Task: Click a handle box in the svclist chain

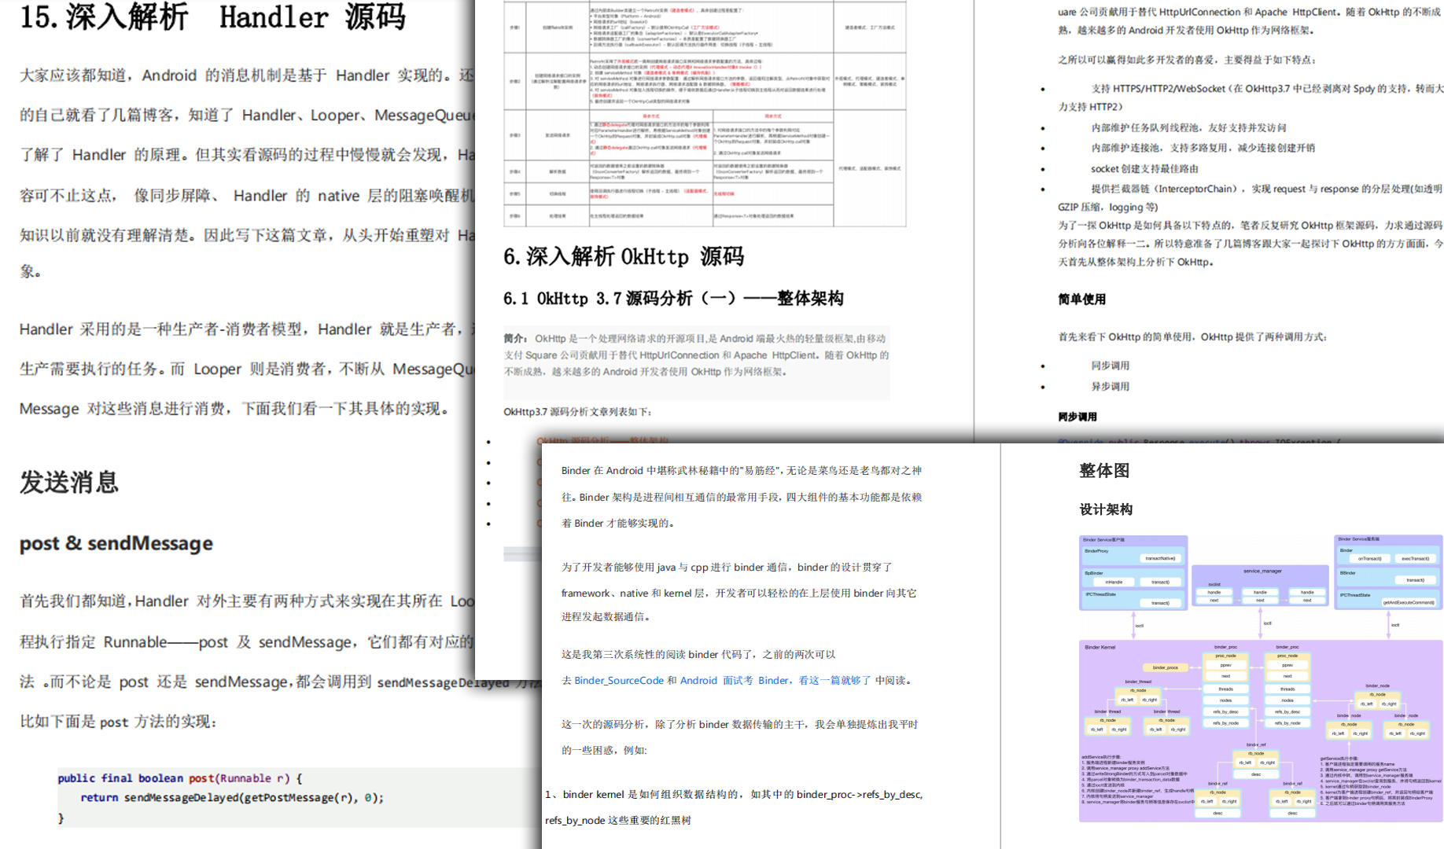Action: [x=1214, y=592]
